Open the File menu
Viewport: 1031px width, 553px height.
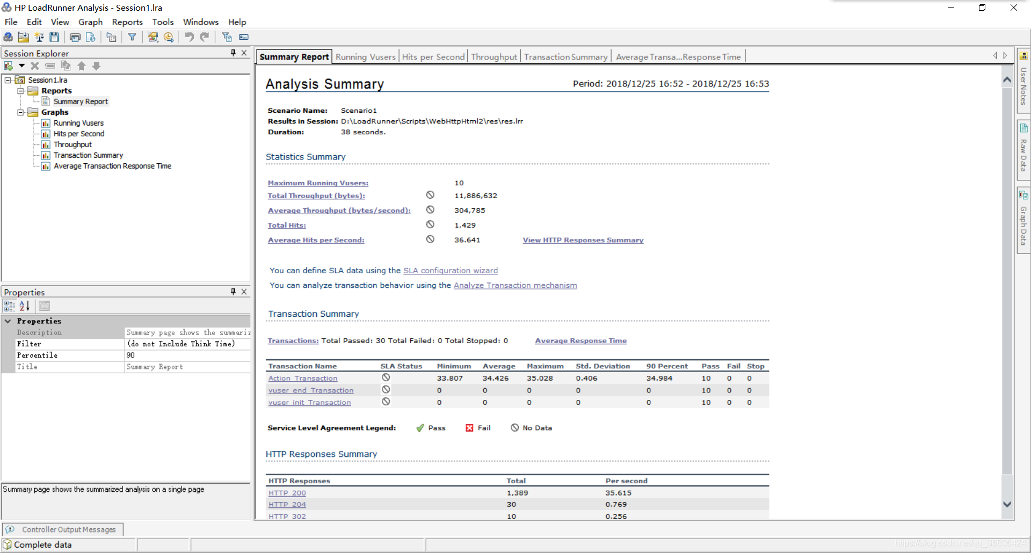pyautogui.click(x=11, y=22)
